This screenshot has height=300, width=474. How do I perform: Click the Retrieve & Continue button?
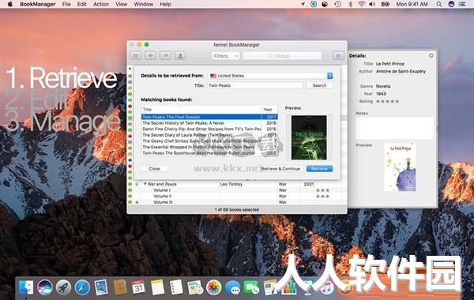point(280,169)
